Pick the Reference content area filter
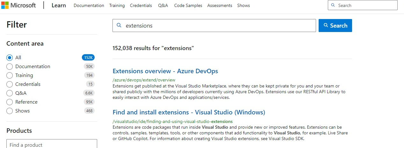Viewport: 404px width, 148px height. 10,102
